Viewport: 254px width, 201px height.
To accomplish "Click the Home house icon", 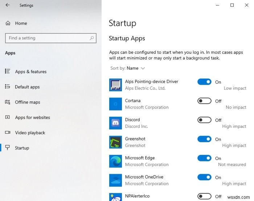I will [x=8, y=23].
